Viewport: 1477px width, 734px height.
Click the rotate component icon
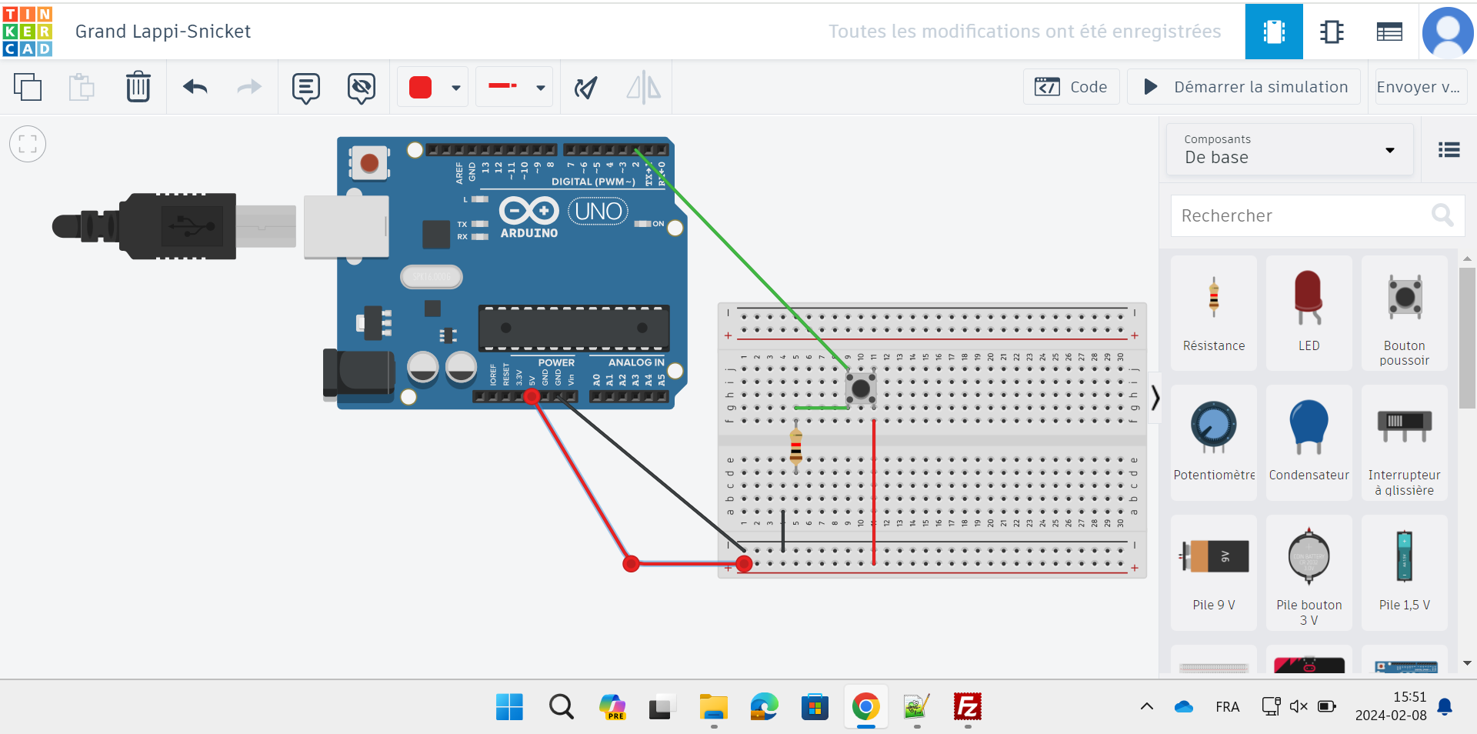pyautogui.click(x=586, y=88)
